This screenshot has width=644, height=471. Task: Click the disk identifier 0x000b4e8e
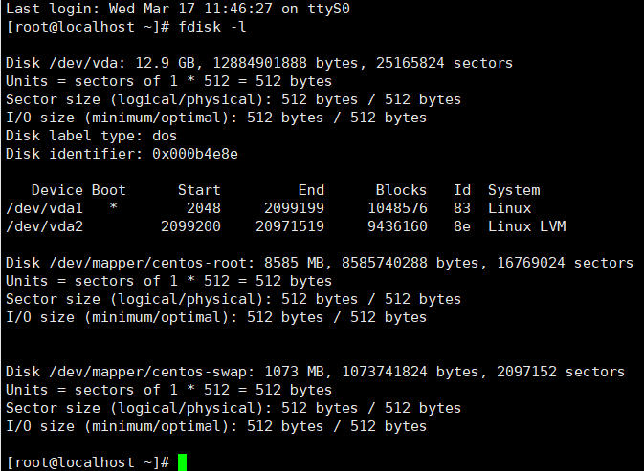tap(195, 154)
